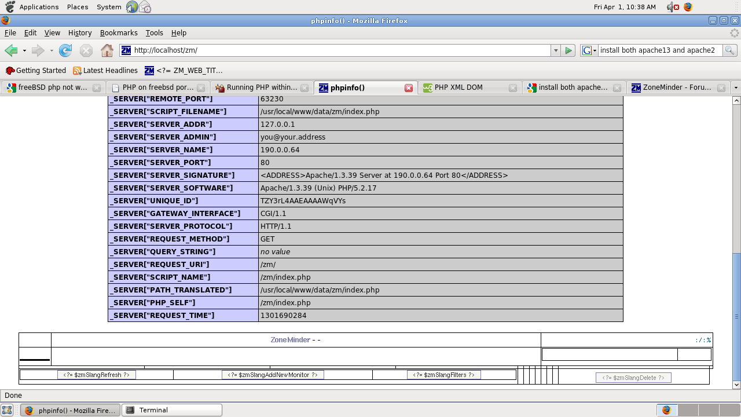
Task: Close the freeBSD php not w... tab
Action: tap(97, 88)
